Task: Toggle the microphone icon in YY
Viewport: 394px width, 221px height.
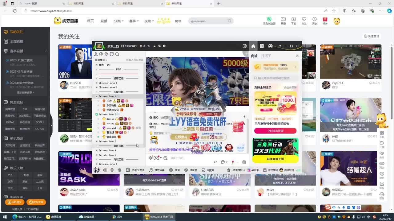Action: 112,170
